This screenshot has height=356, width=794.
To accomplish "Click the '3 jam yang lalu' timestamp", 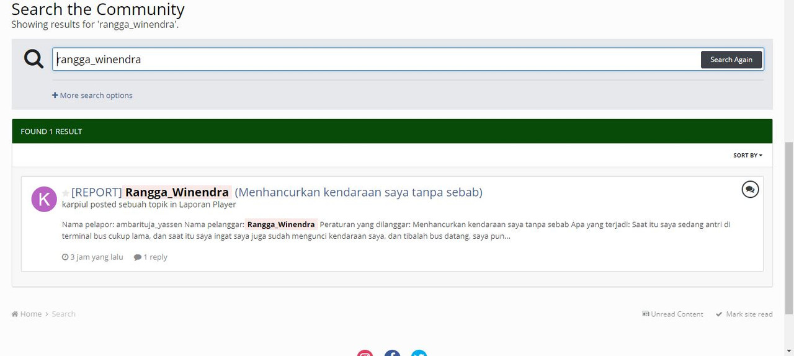I will [x=92, y=257].
